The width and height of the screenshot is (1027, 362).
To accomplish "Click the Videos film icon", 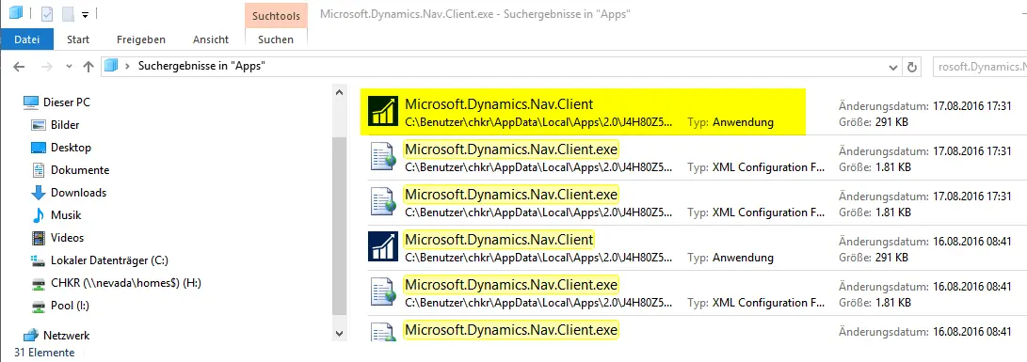I will tap(39, 238).
